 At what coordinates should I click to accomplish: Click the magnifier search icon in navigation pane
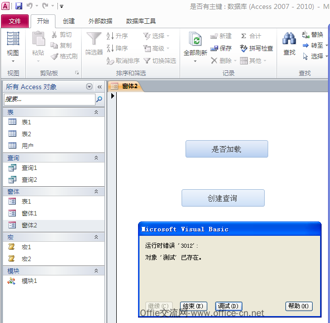coord(99,99)
